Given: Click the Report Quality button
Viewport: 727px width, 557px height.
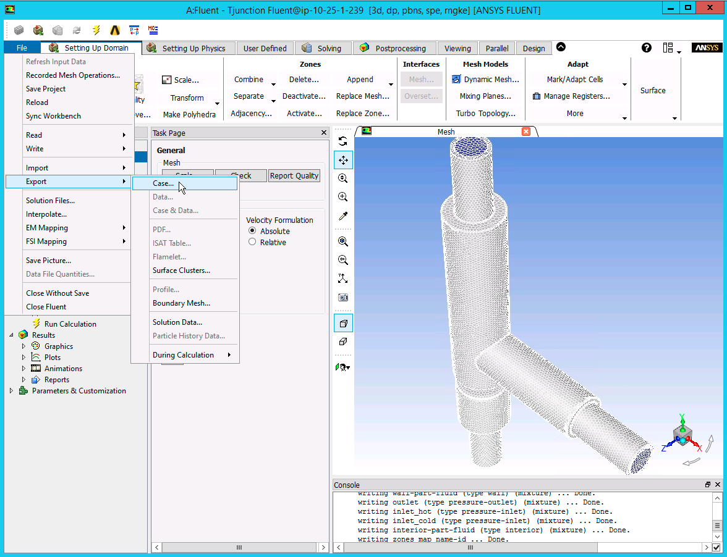Looking at the screenshot, I should click(294, 175).
